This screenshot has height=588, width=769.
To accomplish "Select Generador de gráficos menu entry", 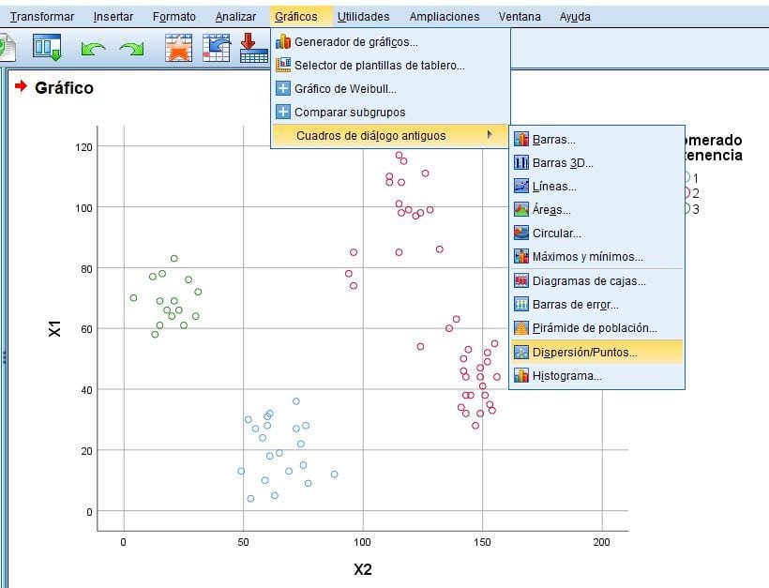I will pyautogui.click(x=390, y=41).
